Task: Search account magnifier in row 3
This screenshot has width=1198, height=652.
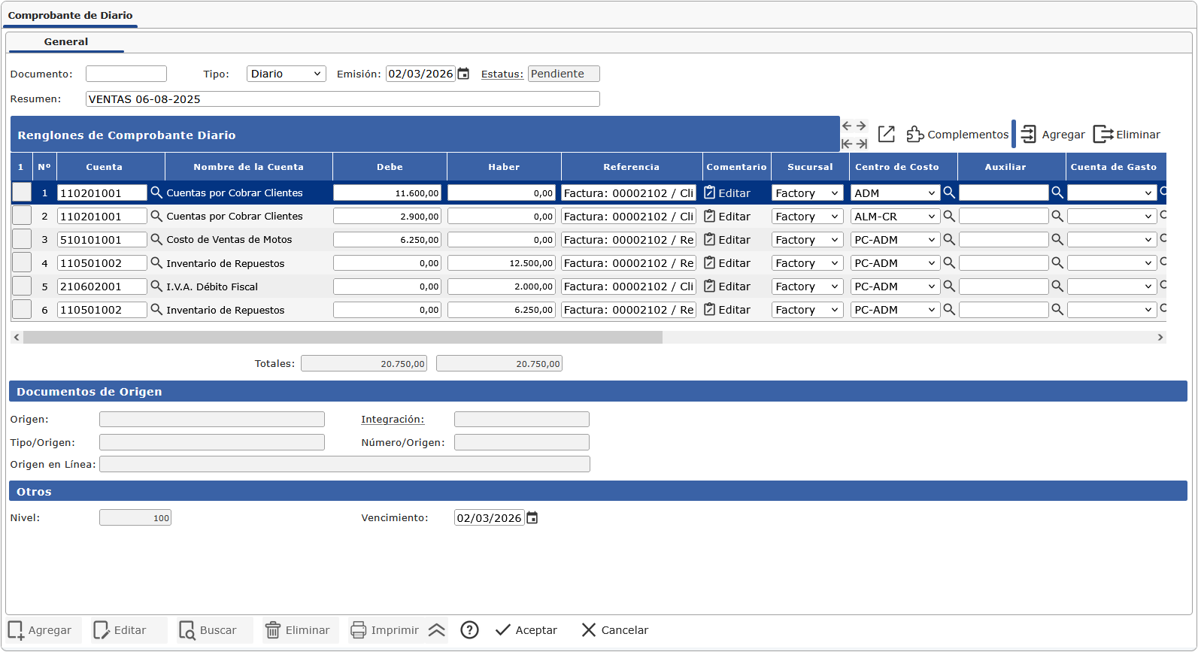Action: click(156, 239)
